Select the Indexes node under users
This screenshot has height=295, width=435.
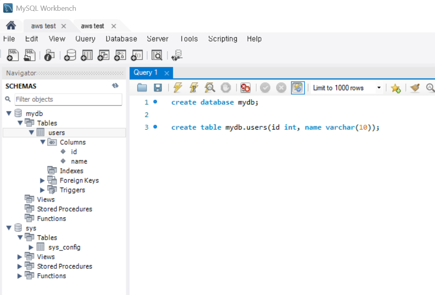point(71,171)
